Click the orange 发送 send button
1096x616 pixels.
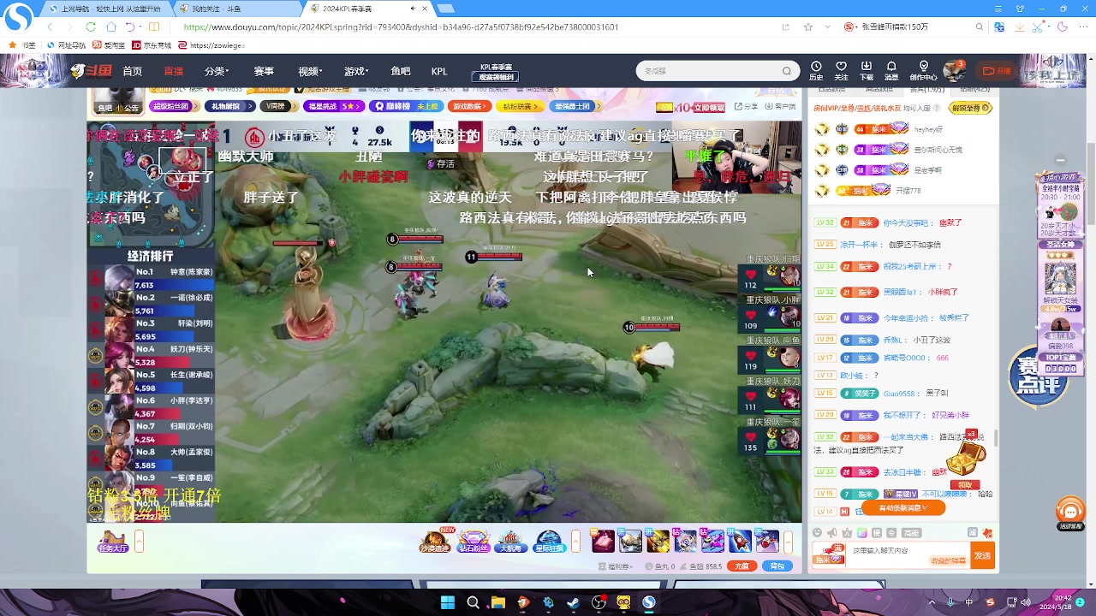pyautogui.click(x=982, y=556)
